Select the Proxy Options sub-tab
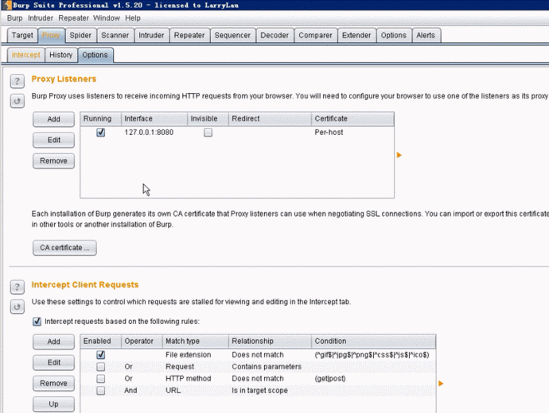549x413 pixels. click(95, 56)
